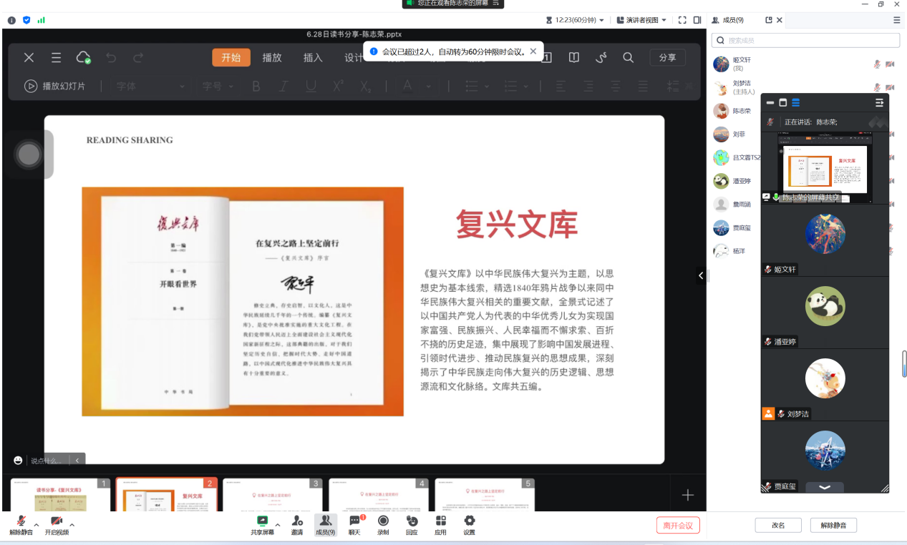Enter full screen view mode
Image resolution: width=907 pixels, height=545 pixels.
(x=682, y=20)
